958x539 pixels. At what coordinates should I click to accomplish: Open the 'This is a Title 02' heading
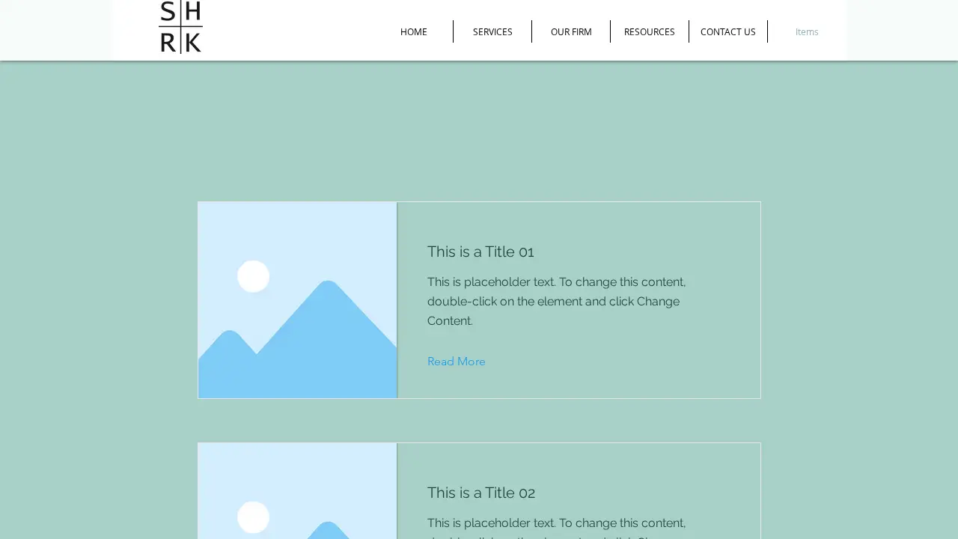(x=481, y=493)
